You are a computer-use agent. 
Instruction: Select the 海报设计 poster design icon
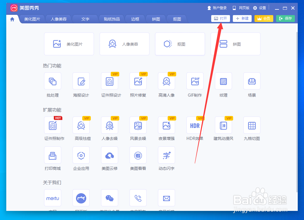(x=81, y=81)
